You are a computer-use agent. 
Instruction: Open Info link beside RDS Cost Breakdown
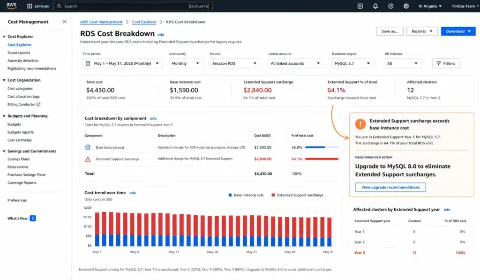tap(161, 35)
